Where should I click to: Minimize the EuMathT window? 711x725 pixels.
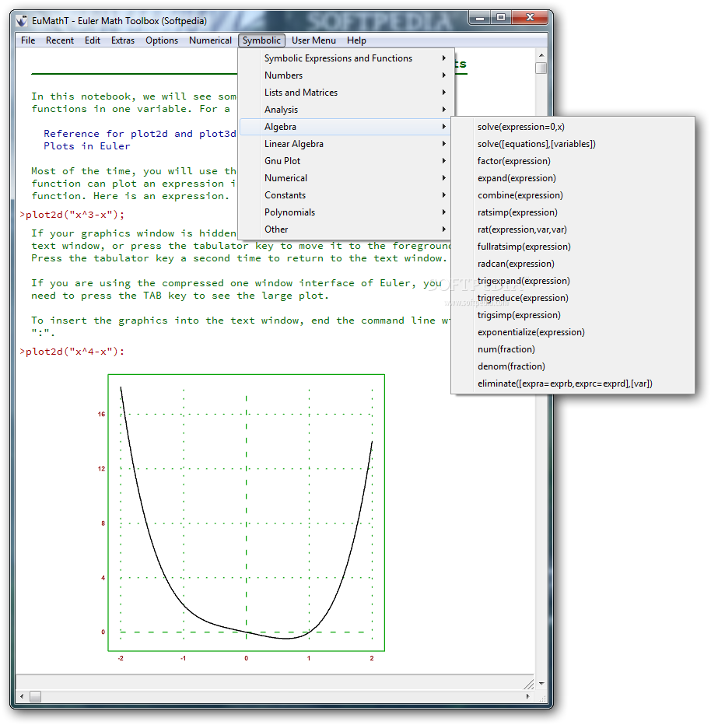click(480, 18)
